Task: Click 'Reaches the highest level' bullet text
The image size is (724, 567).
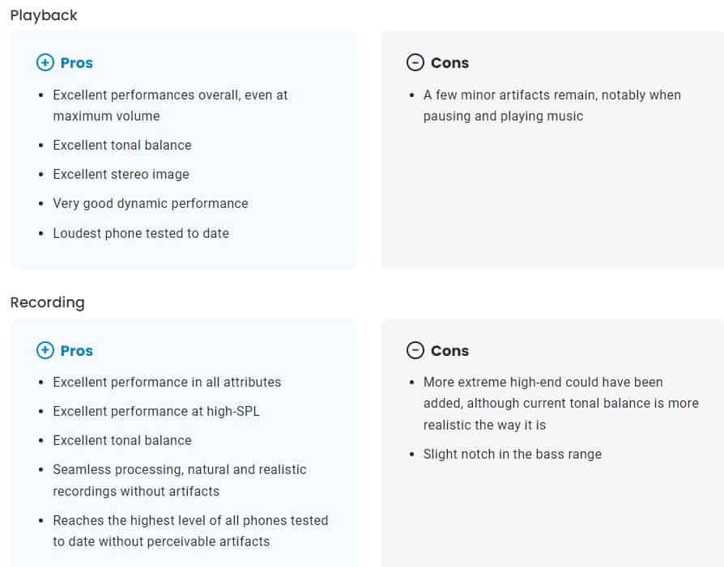Action: pyautogui.click(x=190, y=531)
